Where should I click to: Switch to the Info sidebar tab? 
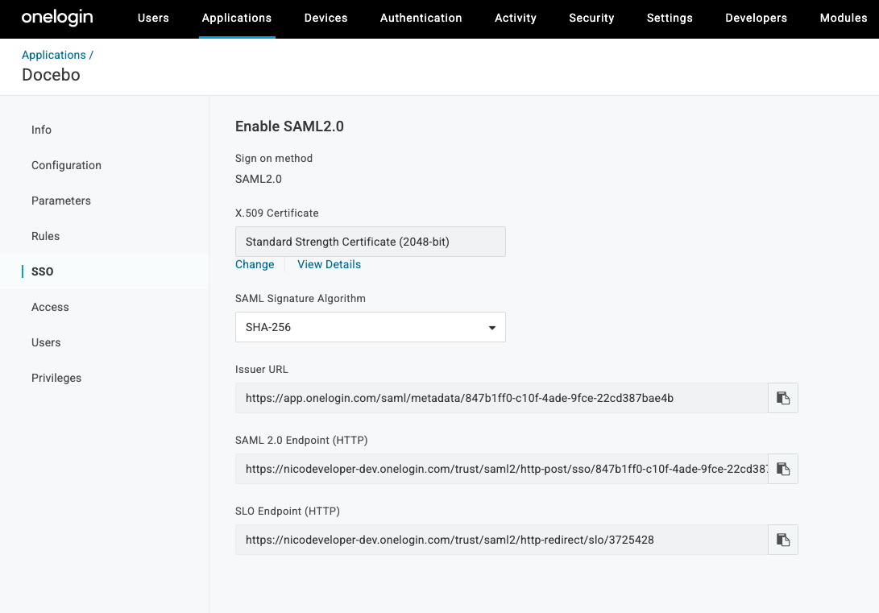[42, 130]
